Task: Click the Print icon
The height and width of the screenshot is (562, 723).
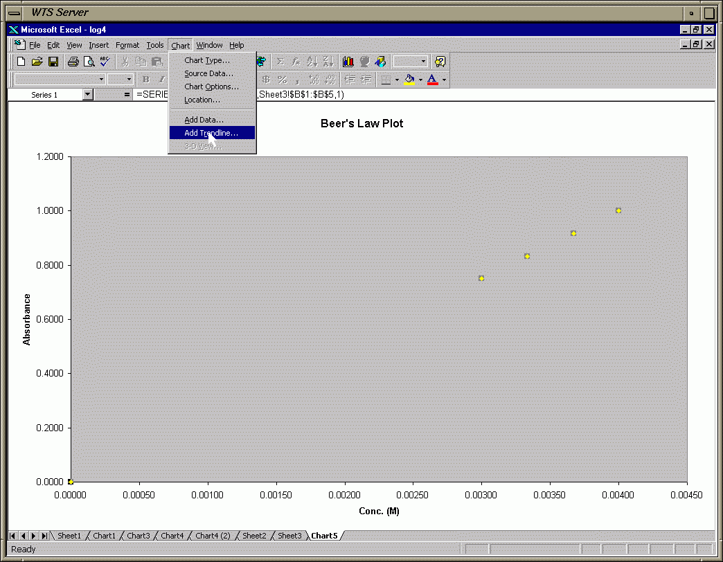Action: tap(73, 62)
